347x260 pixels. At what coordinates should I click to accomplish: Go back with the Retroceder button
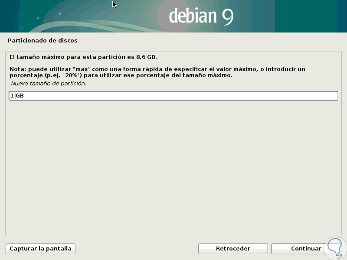[233, 249]
